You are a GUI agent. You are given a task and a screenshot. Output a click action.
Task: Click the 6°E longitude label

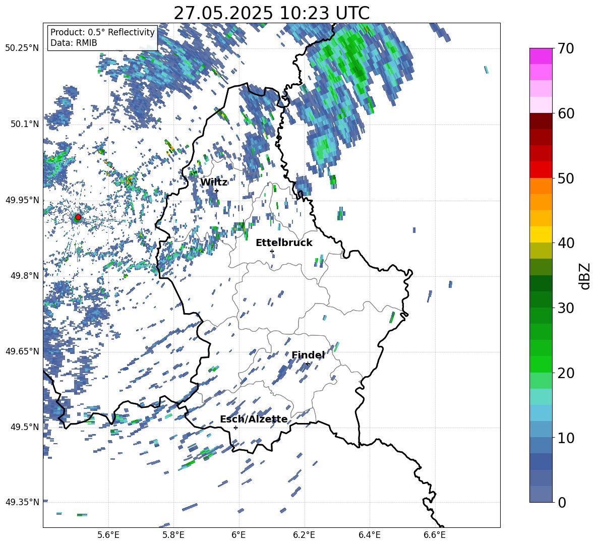tap(238, 535)
